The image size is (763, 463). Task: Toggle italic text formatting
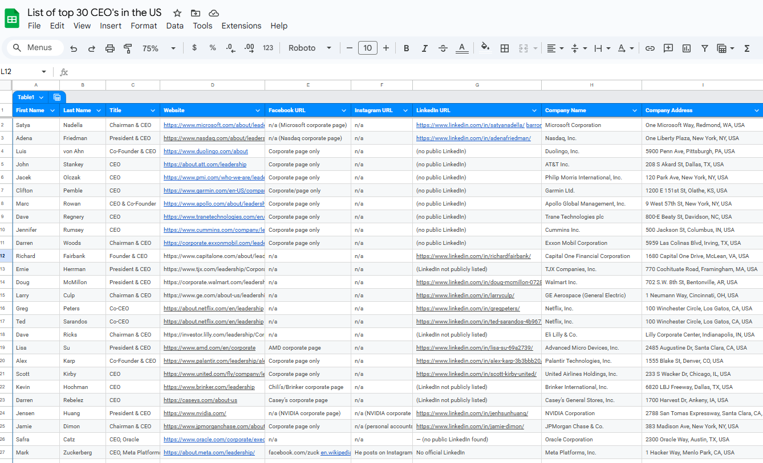(x=424, y=48)
